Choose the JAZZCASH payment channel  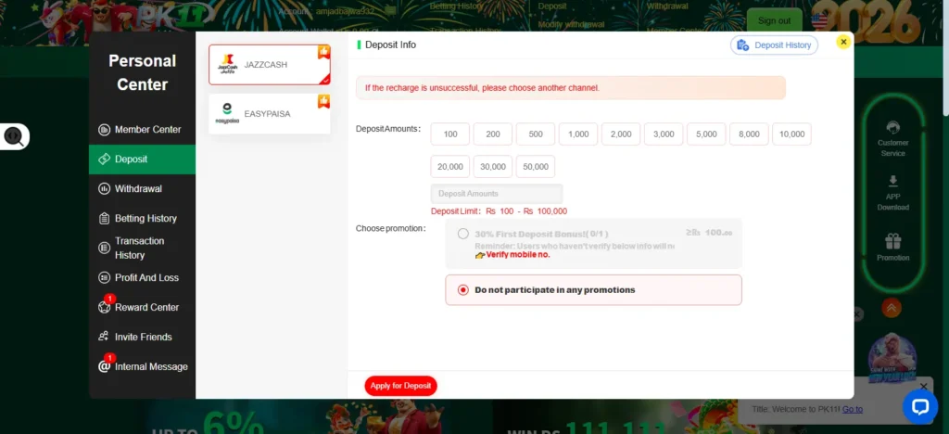point(270,65)
